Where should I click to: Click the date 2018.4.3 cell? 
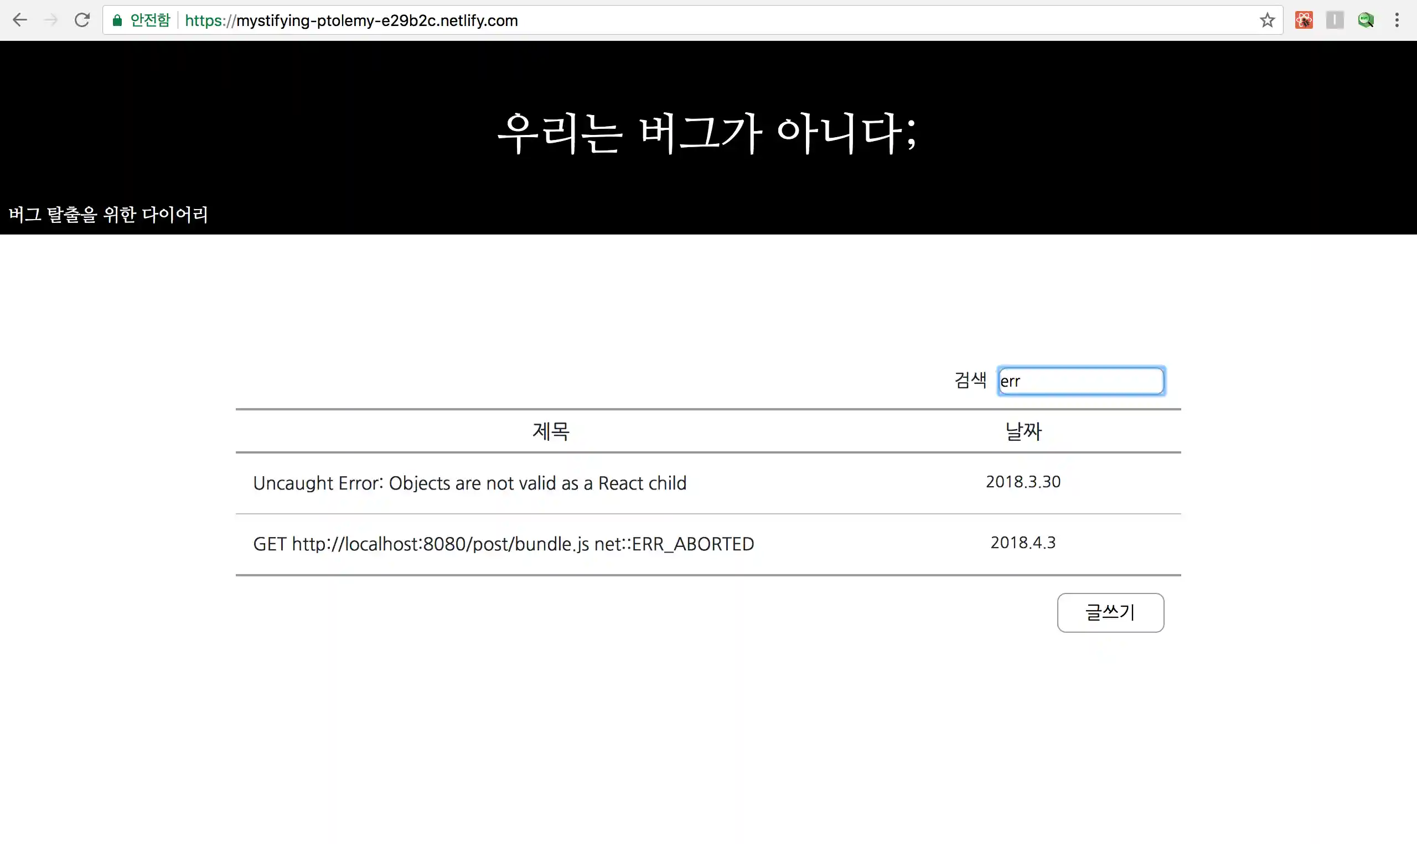point(1022,542)
